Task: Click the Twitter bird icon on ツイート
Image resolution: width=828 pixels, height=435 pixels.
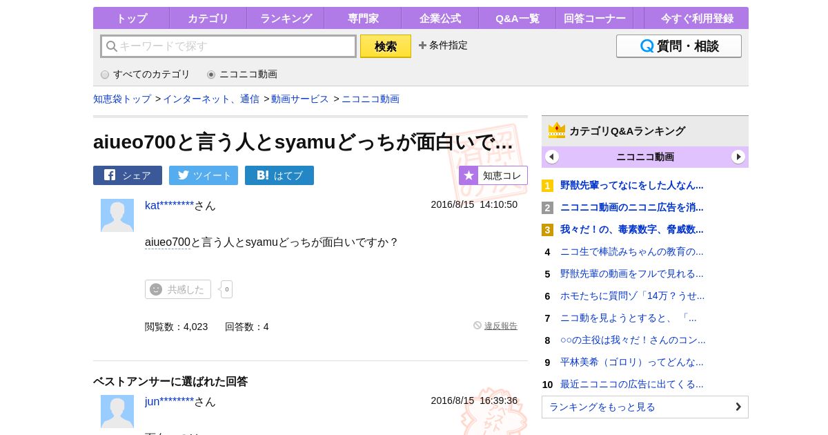Action: point(184,175)
